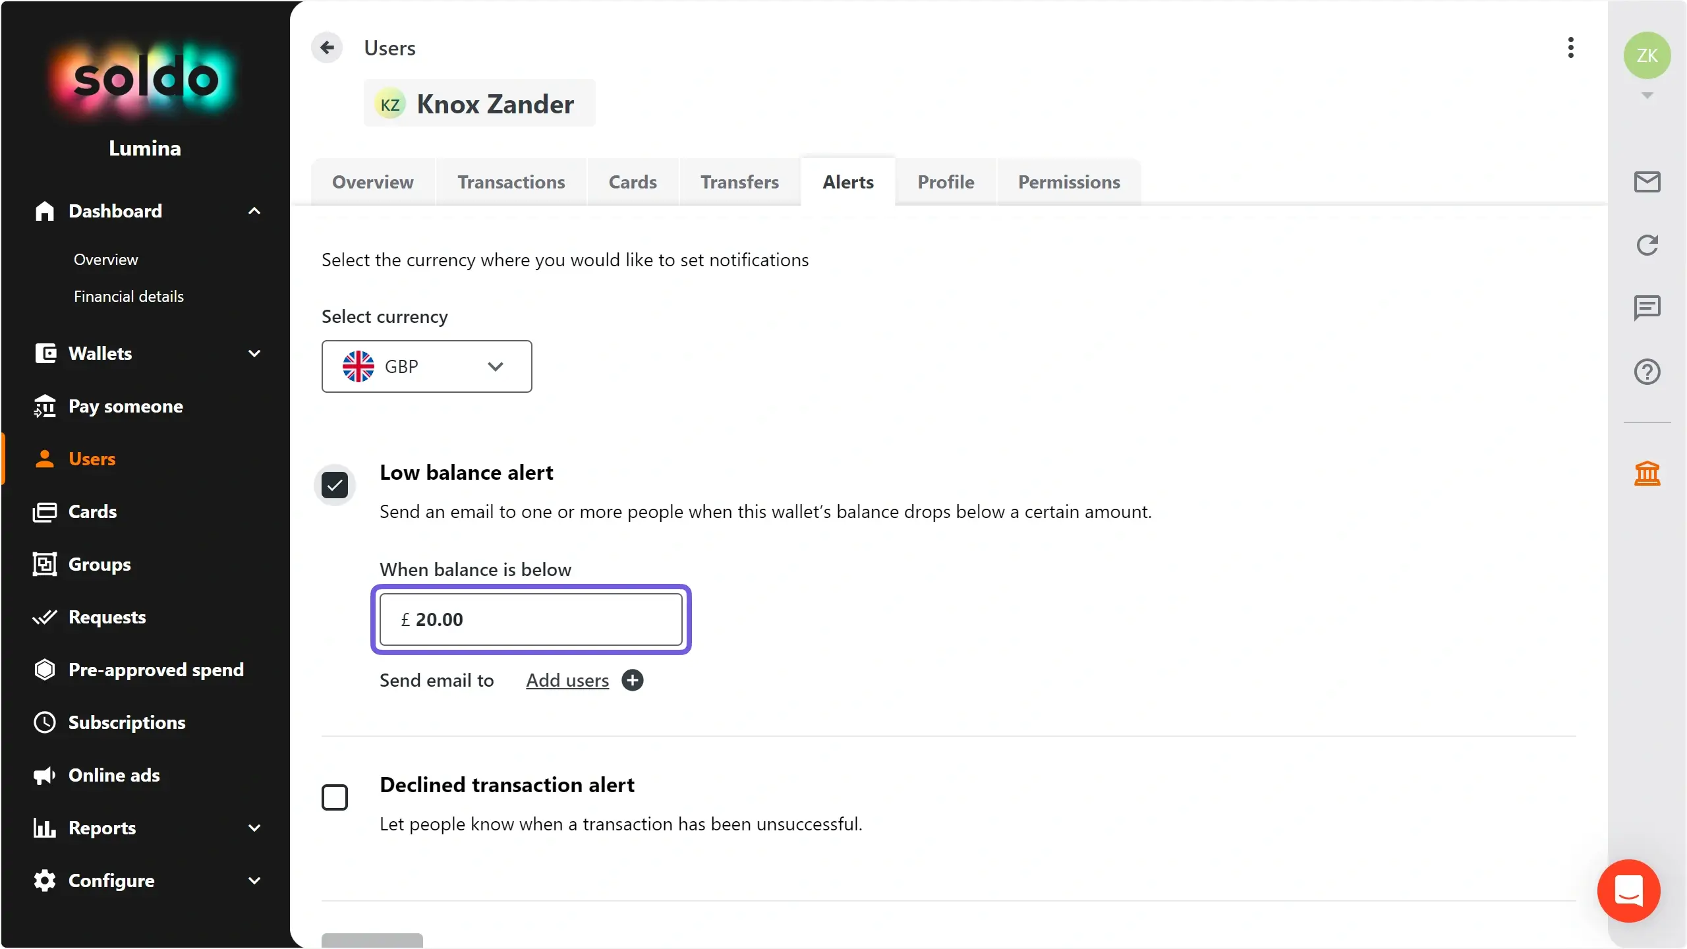Open the GBP currency dropdown

click(x=427, y=366)
